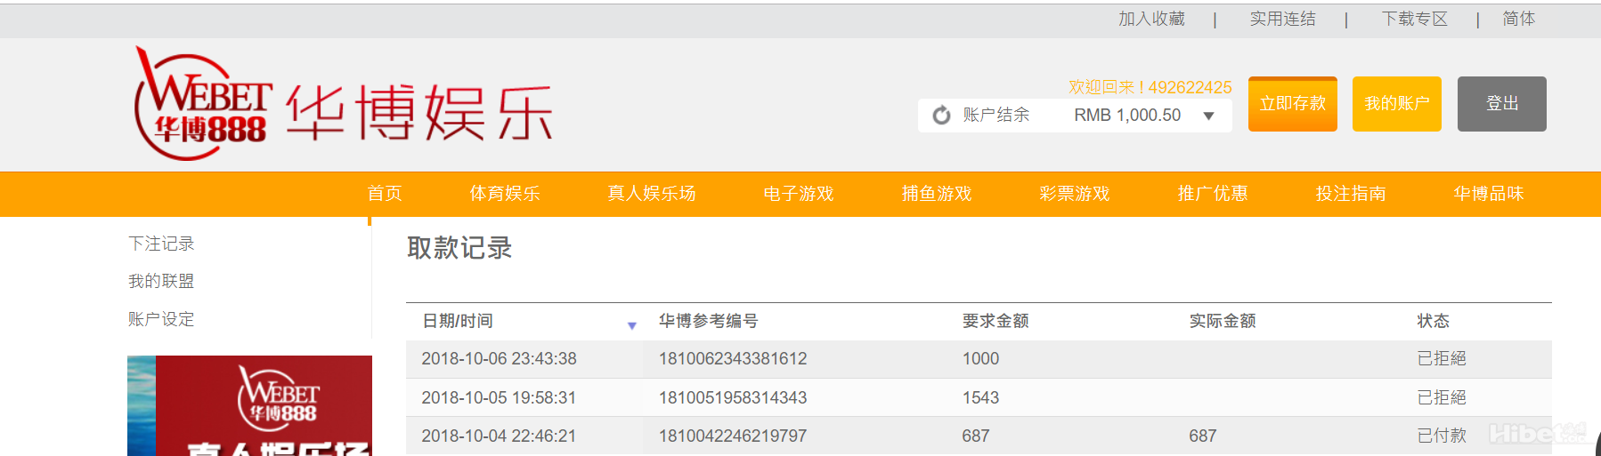
Task: Click the 立即存款 deposit button
Action: click(1292, 104)
